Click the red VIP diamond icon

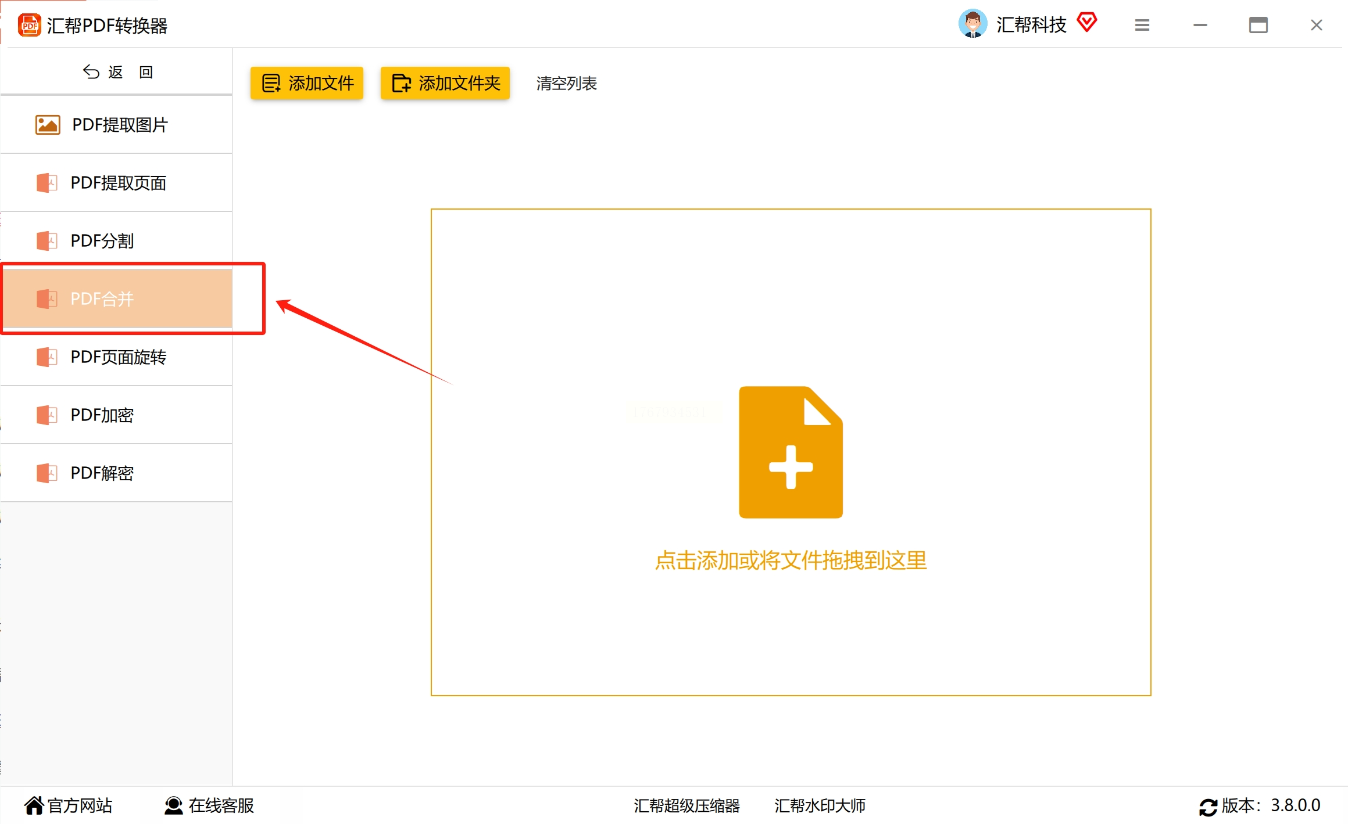[x=1086, y=23]
